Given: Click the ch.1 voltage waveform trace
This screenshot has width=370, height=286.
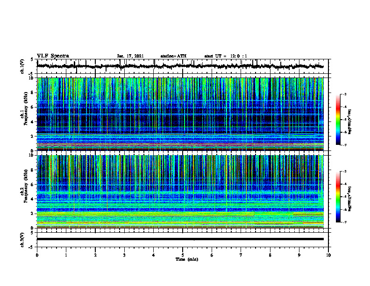Looking at the screenshot, I should [x=180, y=66].
